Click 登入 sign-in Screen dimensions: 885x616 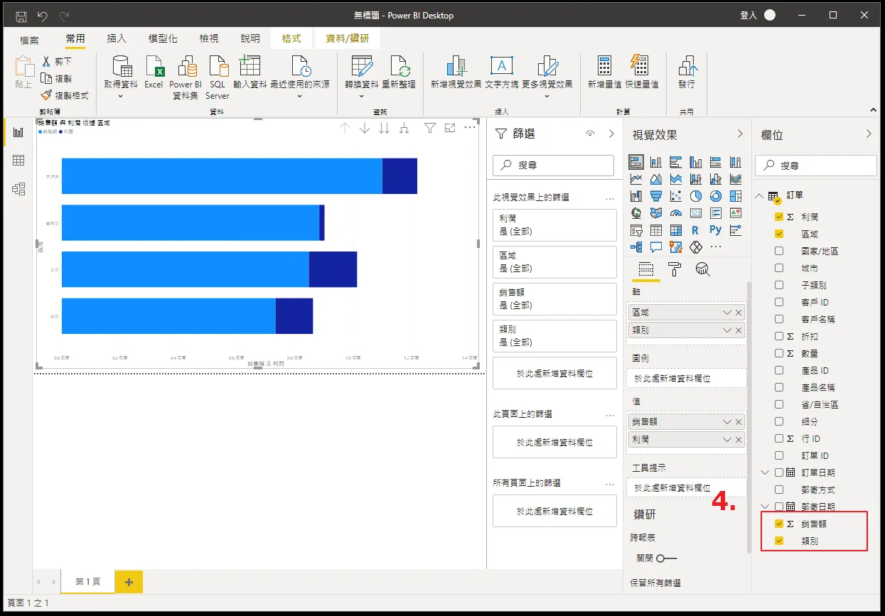tap(749, 15)
